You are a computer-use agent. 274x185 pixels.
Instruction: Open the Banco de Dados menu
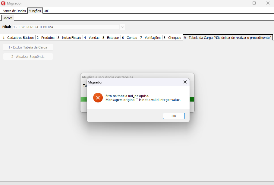[14, 11]
